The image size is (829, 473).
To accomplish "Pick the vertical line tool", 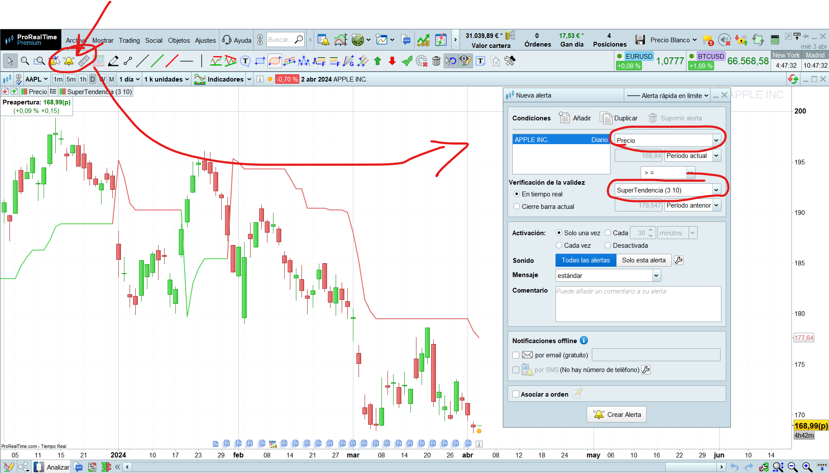I will (x=201, y=61).
